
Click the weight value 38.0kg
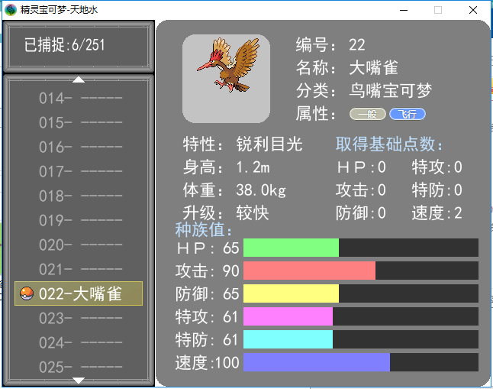[x=261, y=190]
